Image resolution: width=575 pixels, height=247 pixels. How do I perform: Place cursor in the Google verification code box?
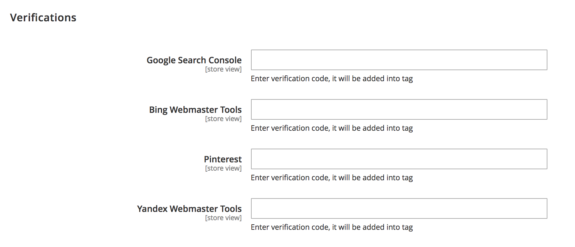tap(399, 60)
